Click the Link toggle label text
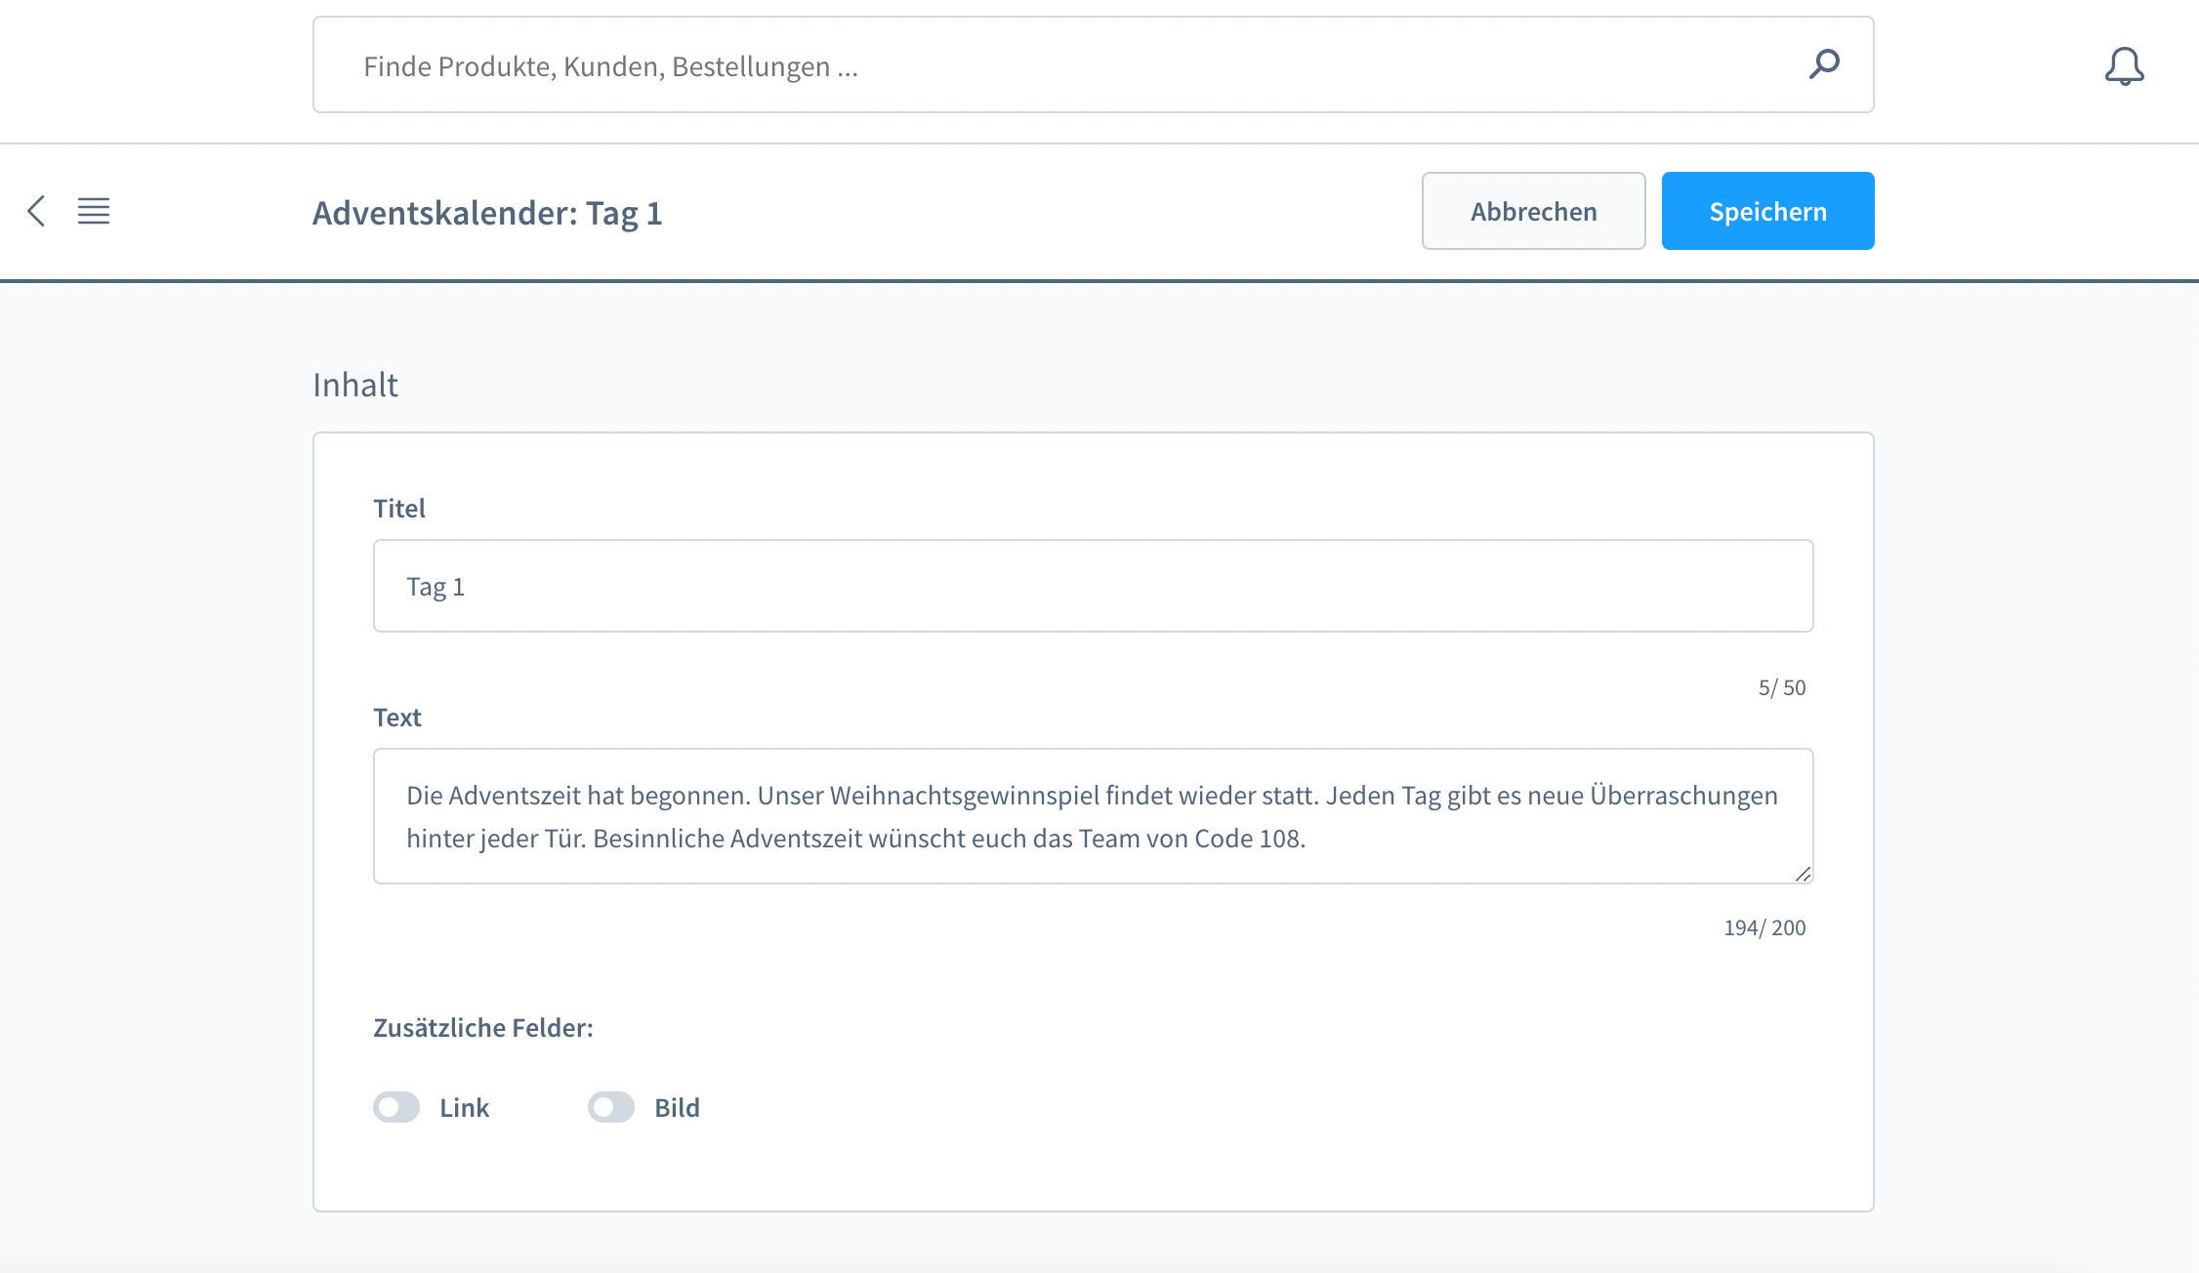The width and height of the screenshot is (2199, 1273). pos(464,1108)
